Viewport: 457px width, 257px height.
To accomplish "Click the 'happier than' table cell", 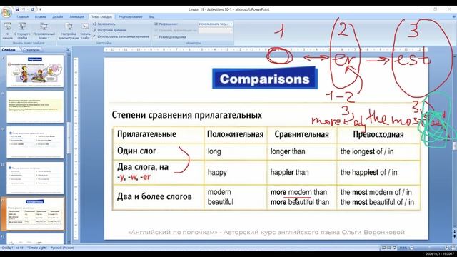I will coord(301,172).
